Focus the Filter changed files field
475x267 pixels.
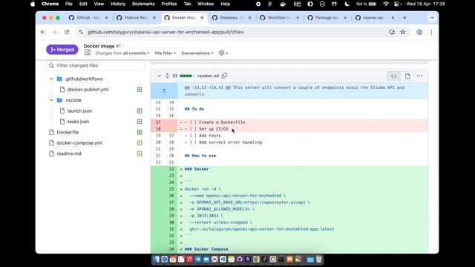pos(96,65)
